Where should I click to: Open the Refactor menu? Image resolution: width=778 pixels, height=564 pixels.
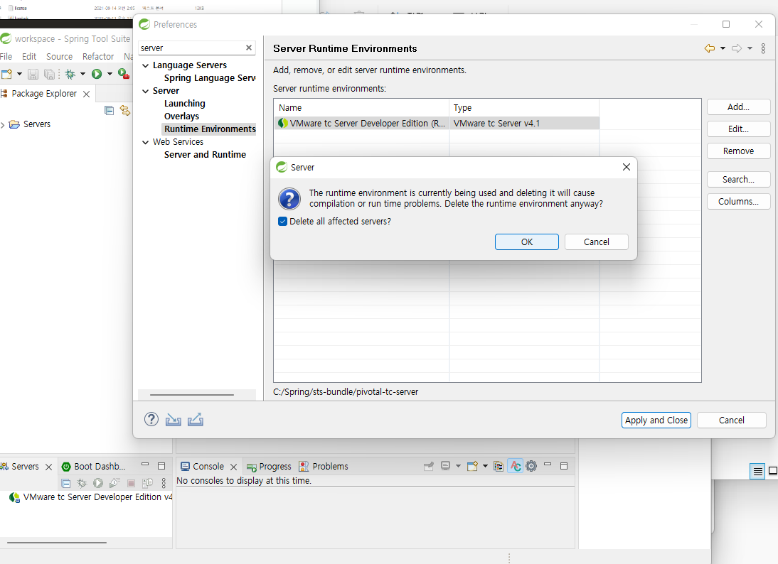point(97,57)
